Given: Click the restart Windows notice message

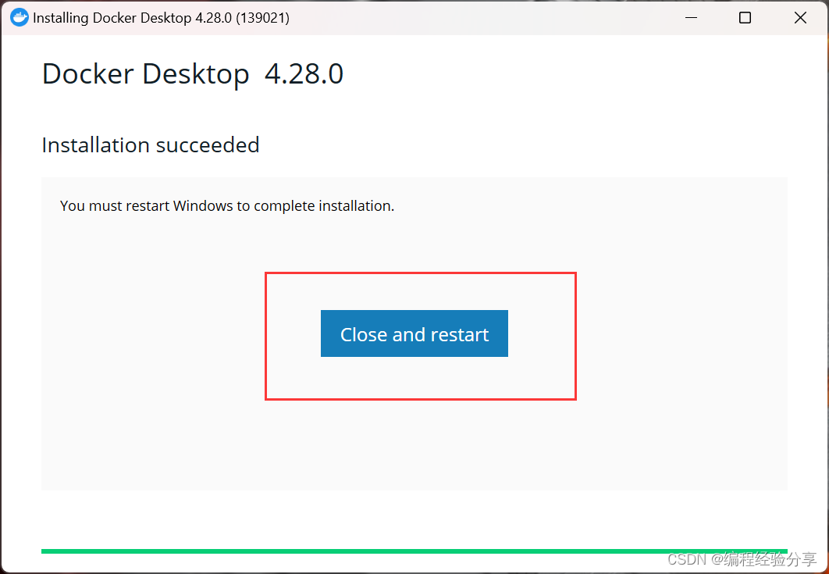Looking at the screenshot, I should 226,205.
